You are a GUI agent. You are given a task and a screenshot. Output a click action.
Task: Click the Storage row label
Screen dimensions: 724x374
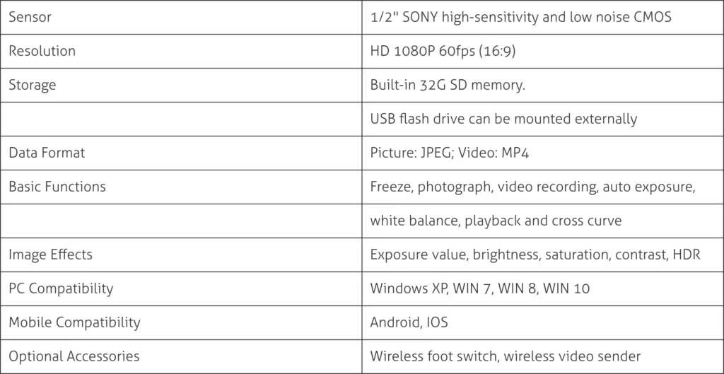tap(32, 85)
